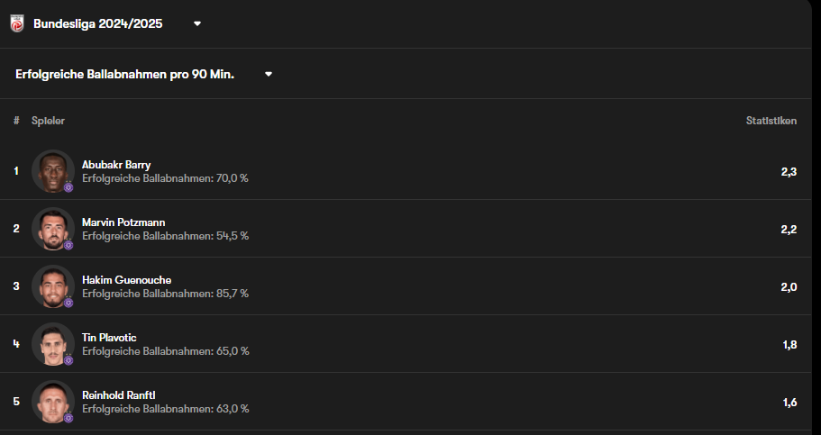This screenshot has width=821, height=435.
Task: Click the club badge on Abubakr Barry's avatar
Action: tap(68, 186)
